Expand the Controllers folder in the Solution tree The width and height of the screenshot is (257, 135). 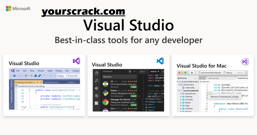181,100
